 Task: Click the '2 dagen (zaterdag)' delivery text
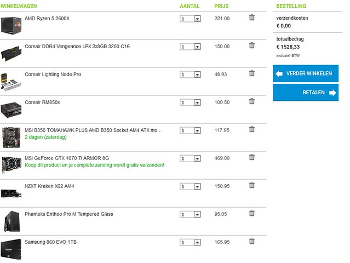point(45,137)
